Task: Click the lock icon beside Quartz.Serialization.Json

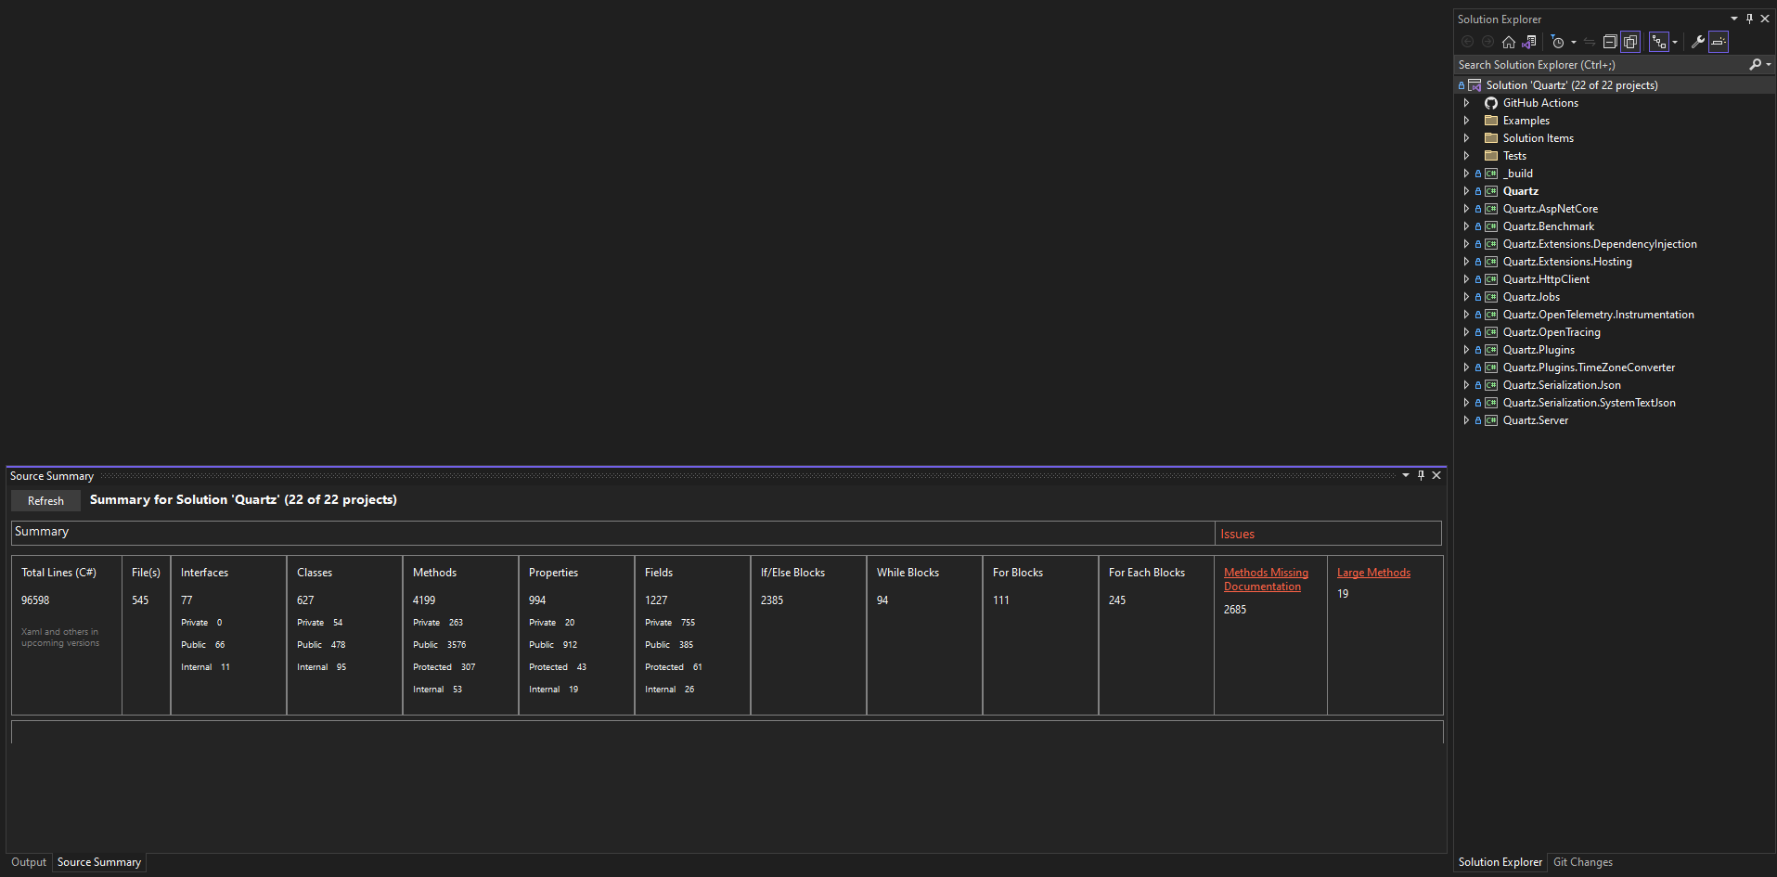Action: point(1478,385)
